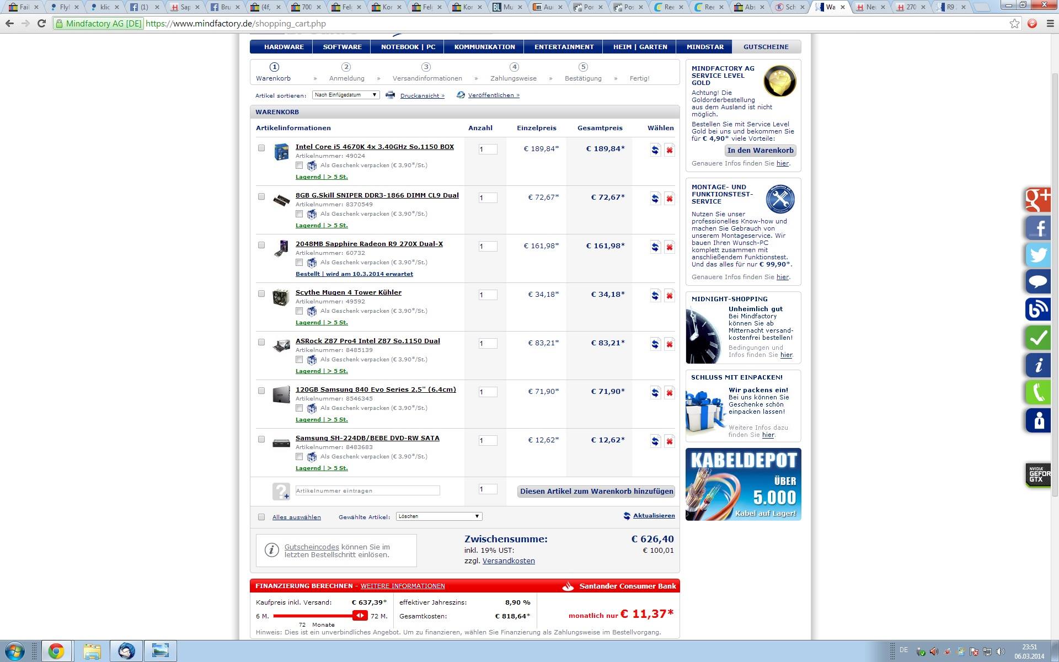Open the NOTEBOOK | PC menu

tap(408, 47)
